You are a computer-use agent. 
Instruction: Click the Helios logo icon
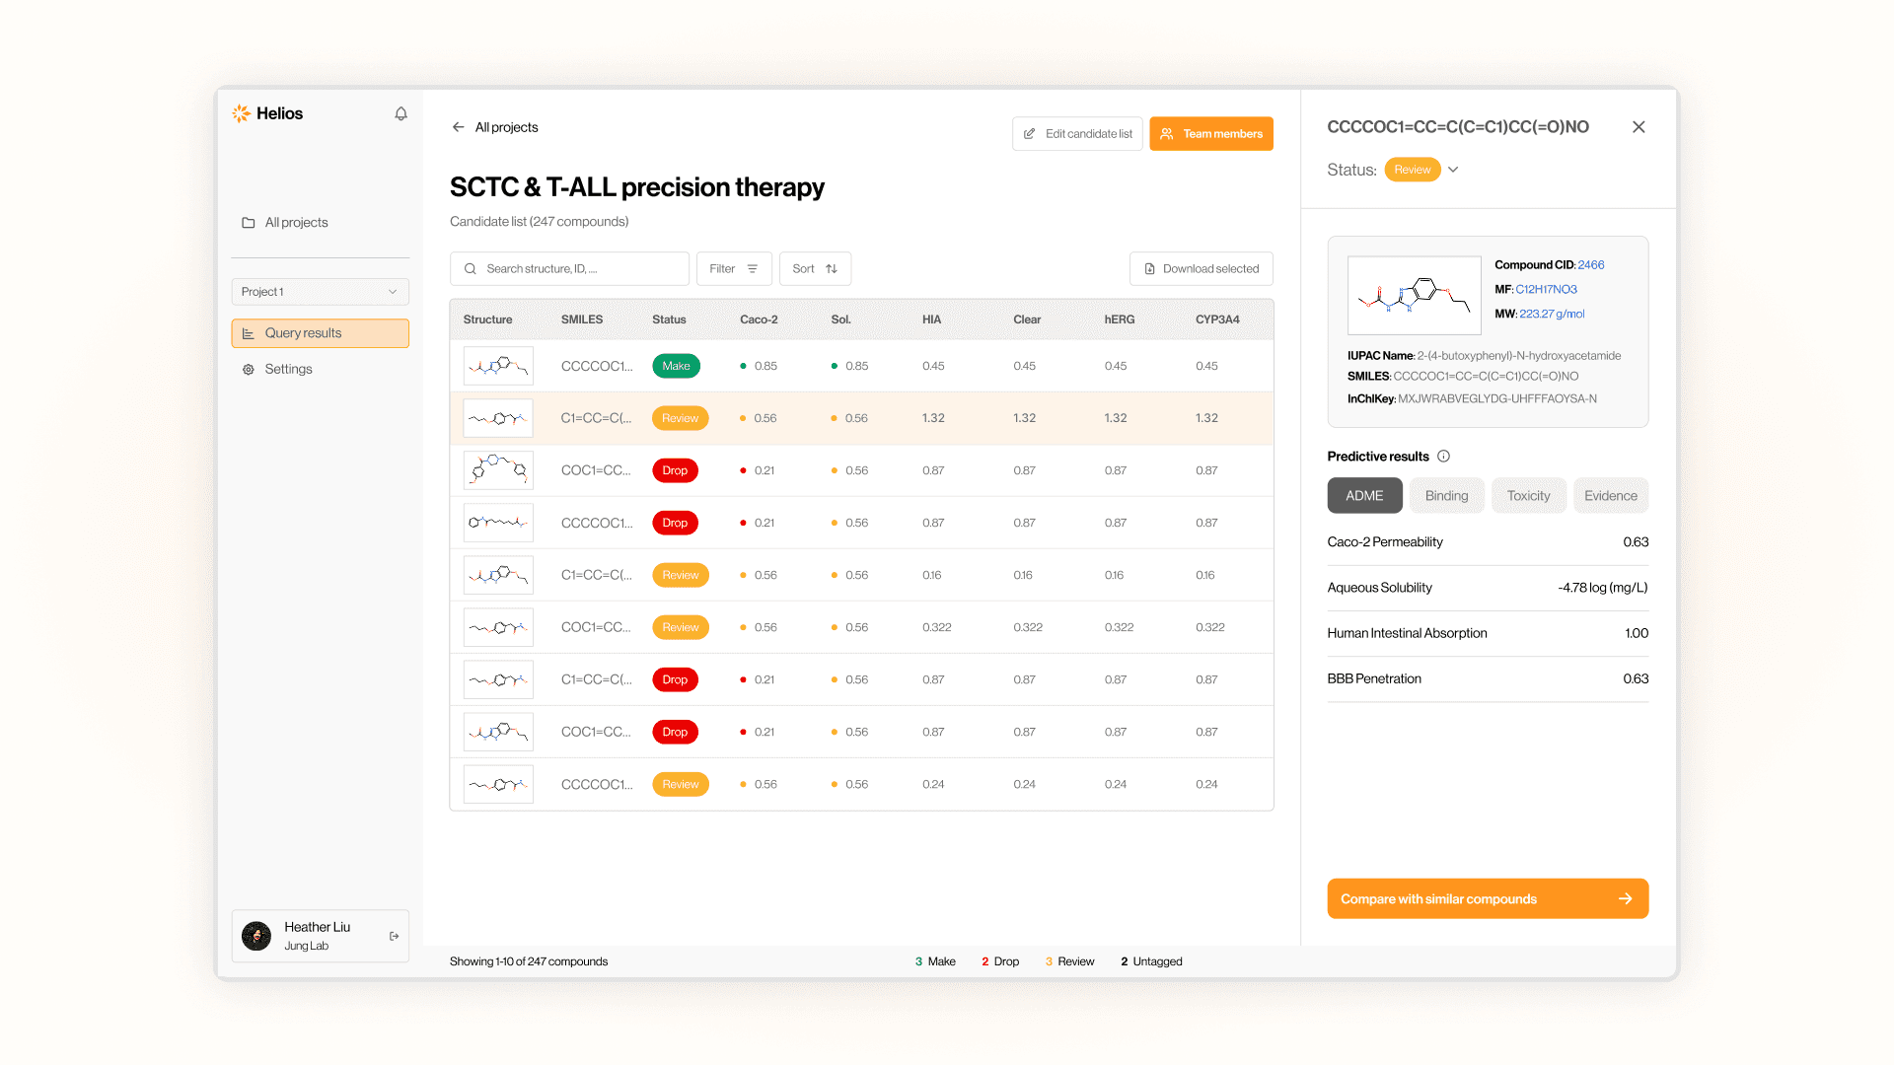pyautogui.click(x=242, y=113)
